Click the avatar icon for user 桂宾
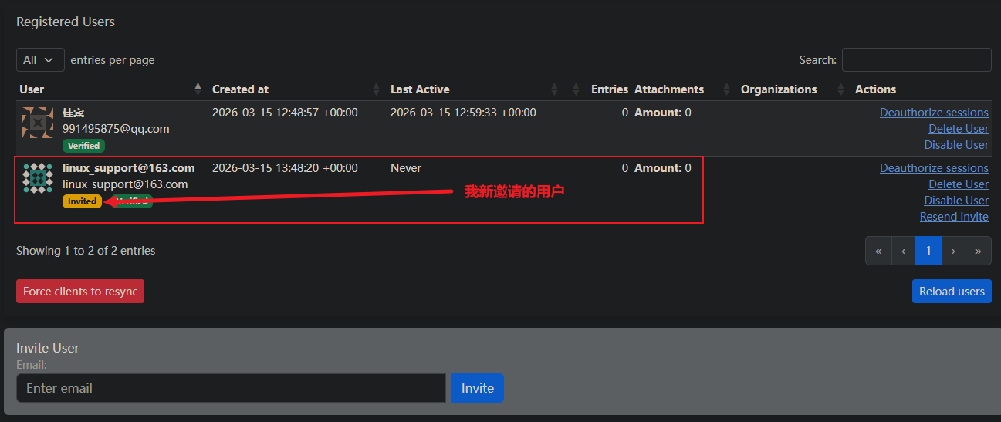The width and height of the screenshot is (1001, 422). [x=38, y=123]
